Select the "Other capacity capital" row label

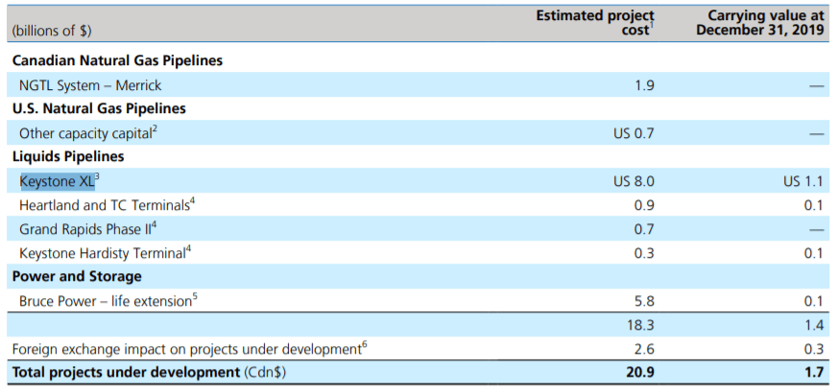pyautogui.click(x=88, y=133)
